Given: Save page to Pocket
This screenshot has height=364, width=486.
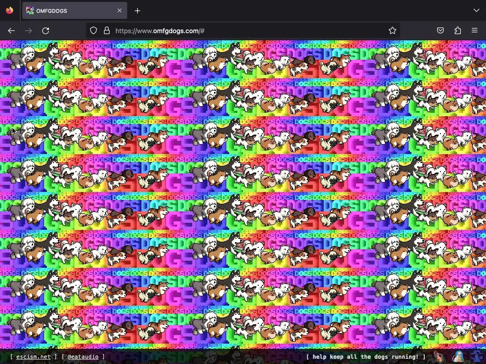Looking at the screenshot, I should click(440, 30).
